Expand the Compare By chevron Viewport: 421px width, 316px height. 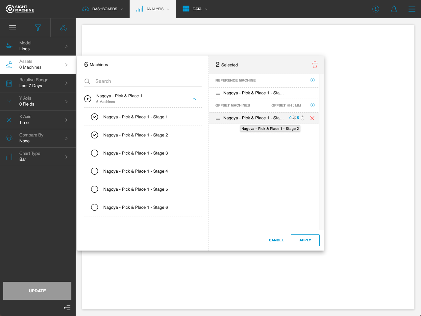coord(66,138)
